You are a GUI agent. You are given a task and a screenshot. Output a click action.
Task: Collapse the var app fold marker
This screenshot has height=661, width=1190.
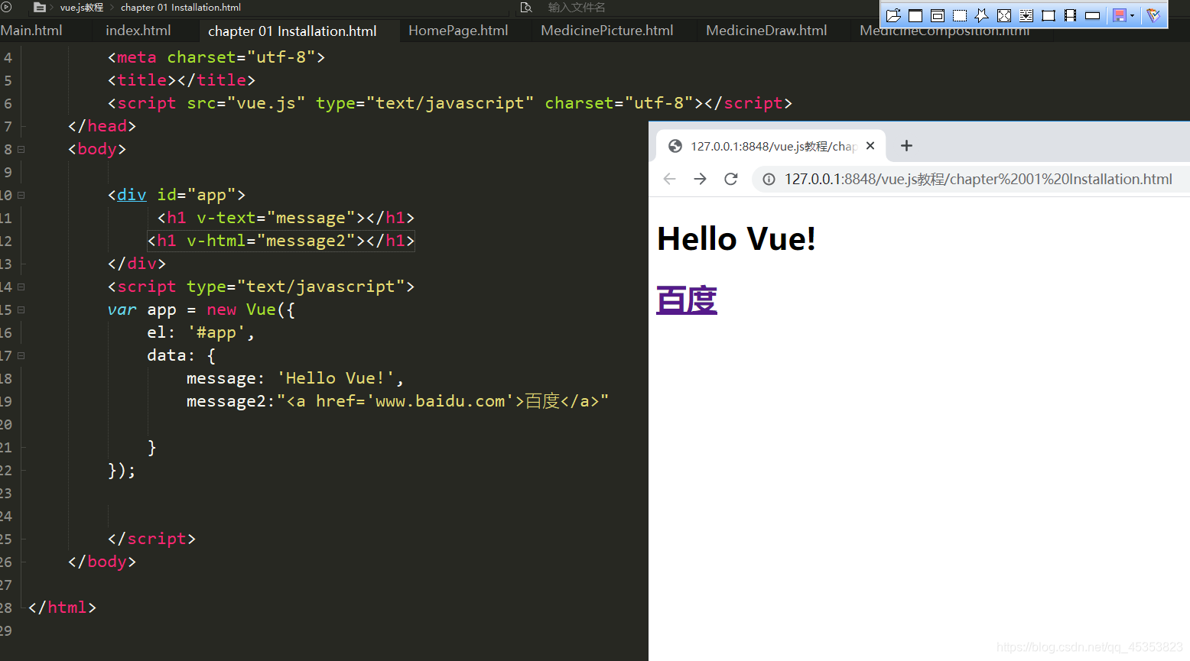click(x=21, y=309)
